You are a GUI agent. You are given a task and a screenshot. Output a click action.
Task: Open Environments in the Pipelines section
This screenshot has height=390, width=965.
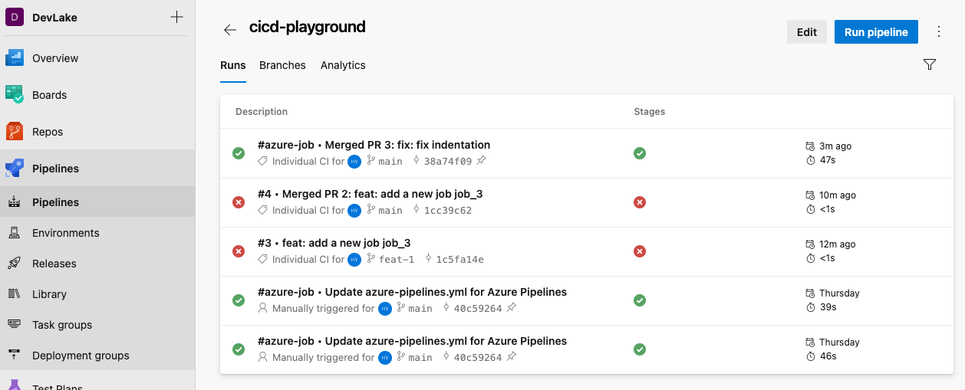pos(65,233)
